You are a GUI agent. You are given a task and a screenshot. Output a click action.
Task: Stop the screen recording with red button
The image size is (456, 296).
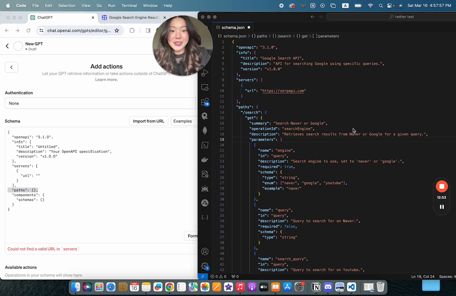442,187
